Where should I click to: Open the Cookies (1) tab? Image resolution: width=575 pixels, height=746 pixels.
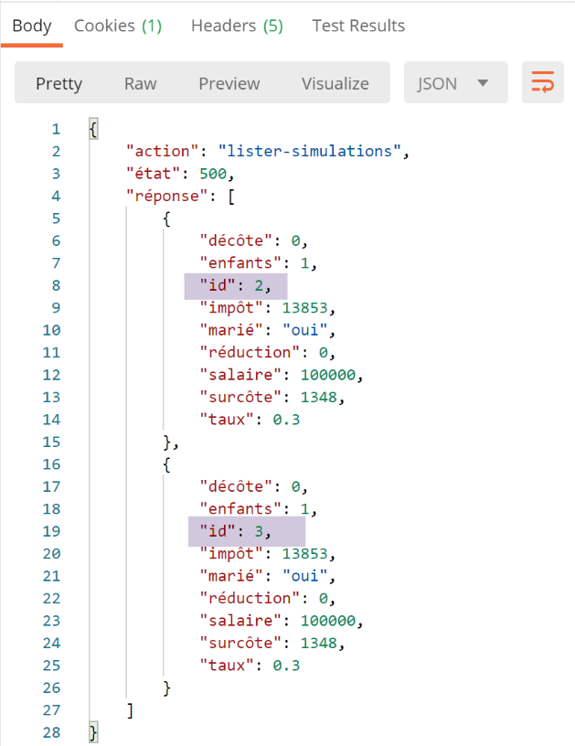(117, 26)
